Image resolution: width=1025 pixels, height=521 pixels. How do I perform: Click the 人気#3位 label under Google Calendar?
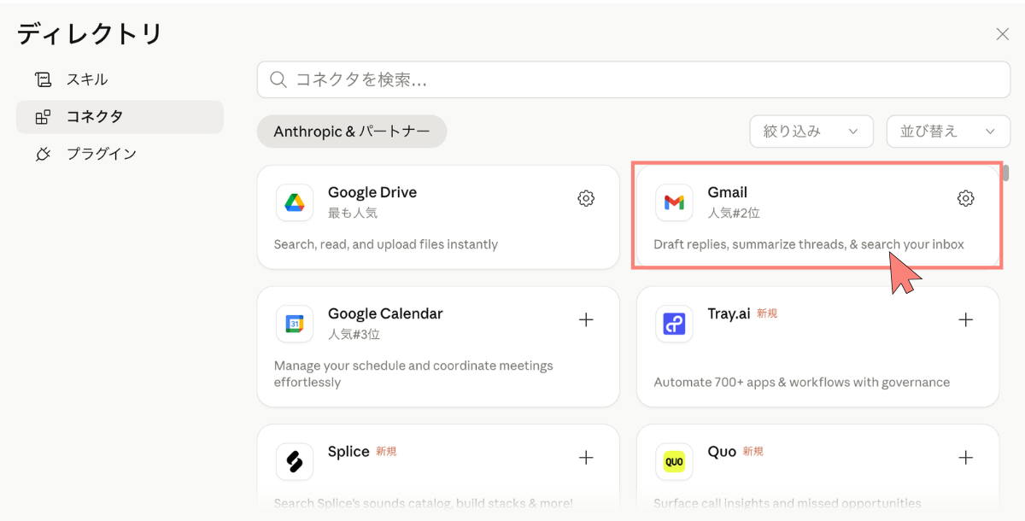pyautogui.click(x=354, y=334)
